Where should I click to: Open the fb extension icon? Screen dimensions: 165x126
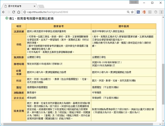click(138, 12)
